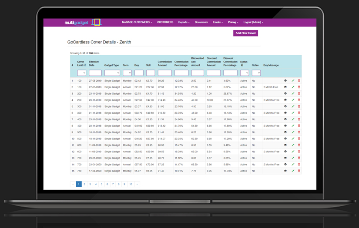359x228 pixels.
Task: Go to page 9
Action: pos(124,184)
